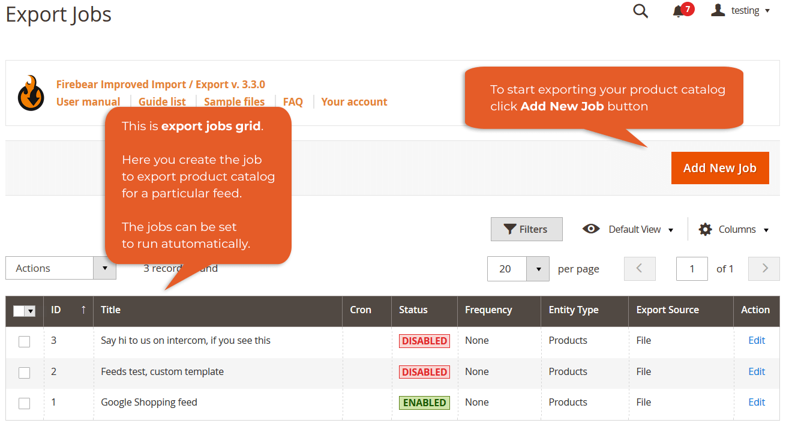The height and width of the screenshot is (432, 786).
Task: Go to the next page arrow
Action: 764,269
